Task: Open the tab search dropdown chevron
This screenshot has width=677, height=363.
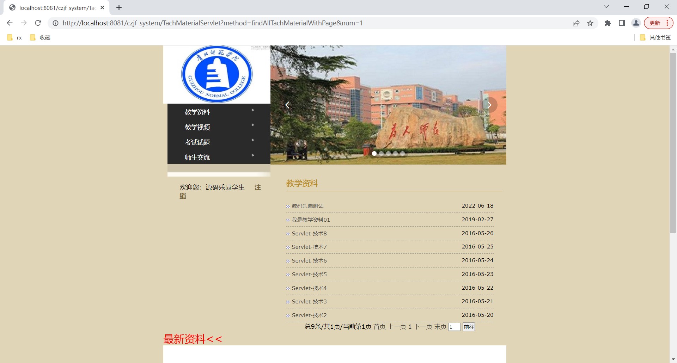Action: [606, 7]
